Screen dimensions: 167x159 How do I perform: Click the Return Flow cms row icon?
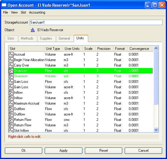coord(11,120)
